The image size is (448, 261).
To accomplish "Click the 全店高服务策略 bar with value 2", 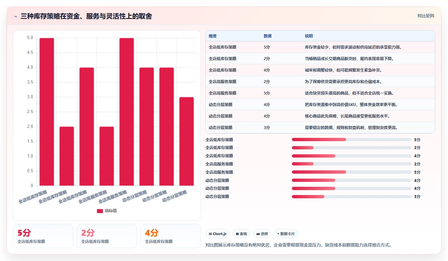I will point(107,156).
